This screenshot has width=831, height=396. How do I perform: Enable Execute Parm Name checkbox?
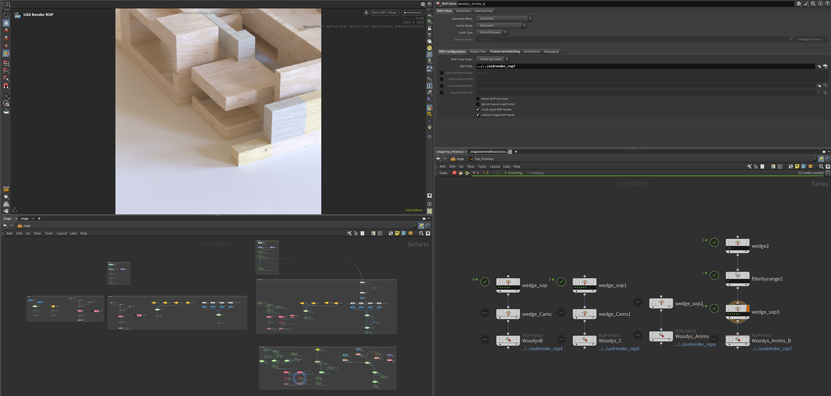pyautogui.click(x=441, y=73)
